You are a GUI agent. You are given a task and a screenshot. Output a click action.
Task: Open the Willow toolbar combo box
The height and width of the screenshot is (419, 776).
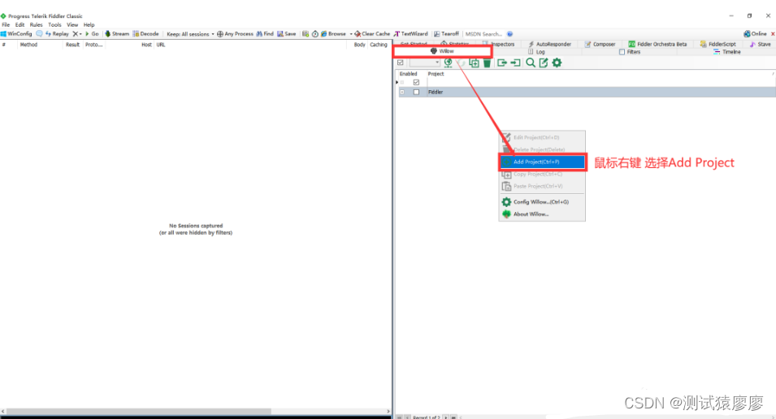pyautogui.click(x=425, y=63)
